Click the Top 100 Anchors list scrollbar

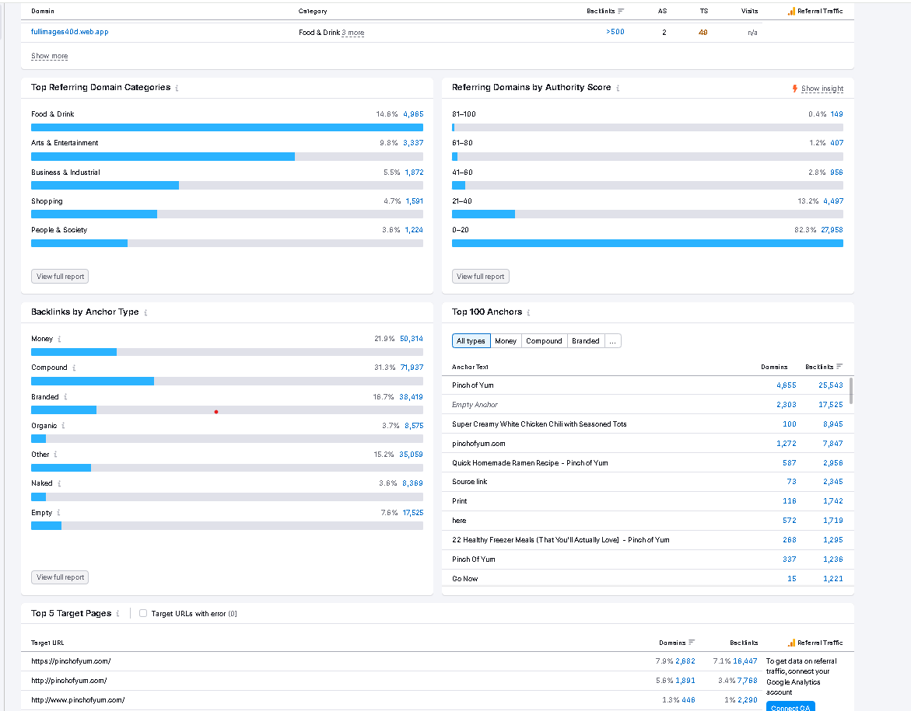851,391
